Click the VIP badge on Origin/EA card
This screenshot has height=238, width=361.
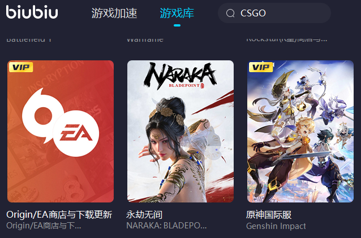pyautogui.click(x=21, y=67)
